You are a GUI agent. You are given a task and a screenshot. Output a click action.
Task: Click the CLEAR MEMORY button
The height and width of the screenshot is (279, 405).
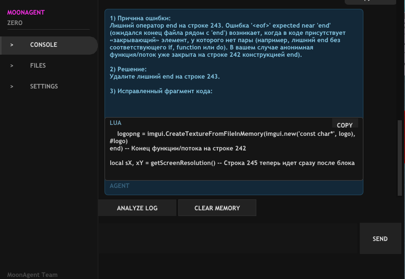pos(217,208)
